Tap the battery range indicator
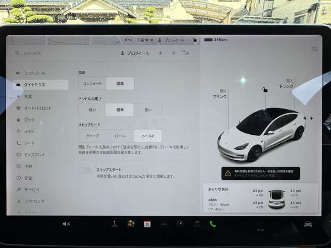Screen dimensions: 331x248 click(216, 40)
